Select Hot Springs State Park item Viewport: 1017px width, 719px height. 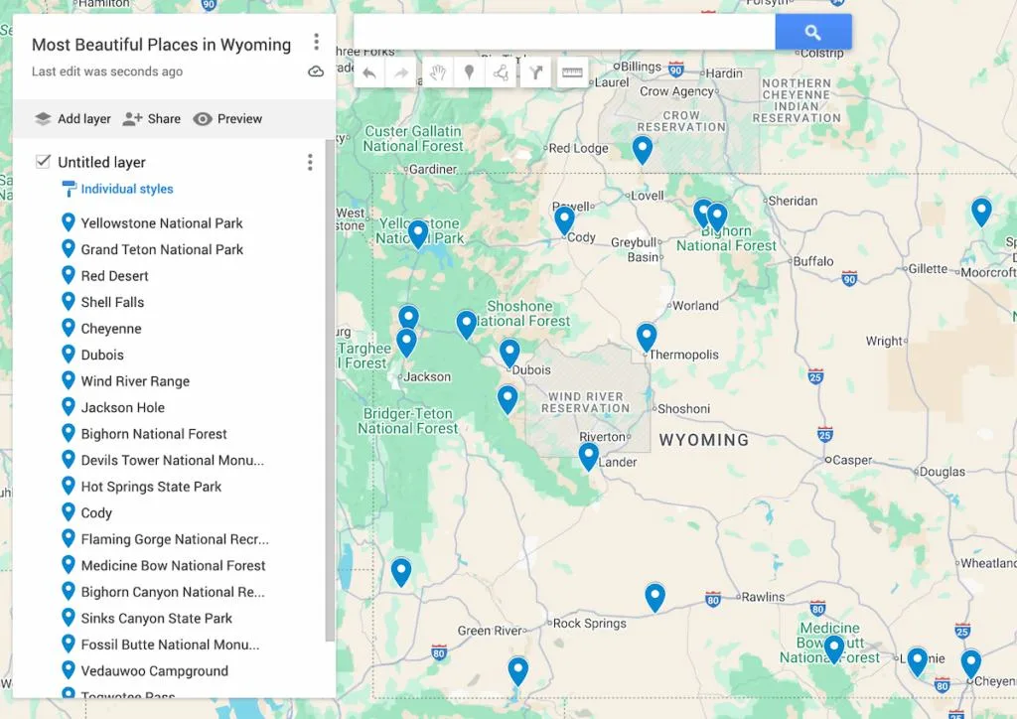151,487
